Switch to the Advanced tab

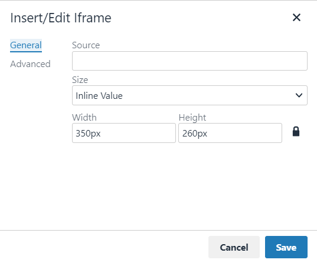pyautogui.click(x=30, y=64)
